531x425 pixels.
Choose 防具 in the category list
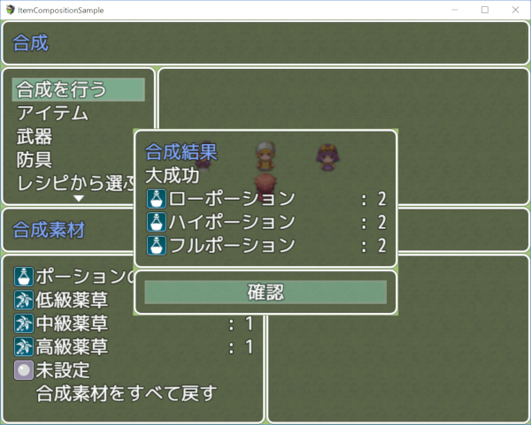pos(35,160)
